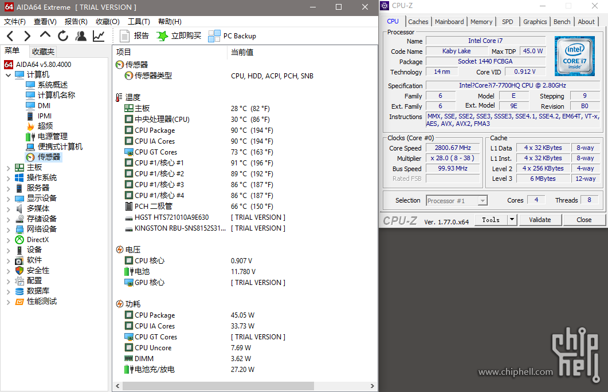
Task: Click the 立即购买 buy now button
Action: (179, 36)
